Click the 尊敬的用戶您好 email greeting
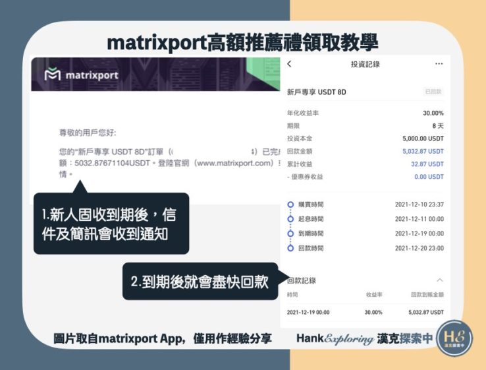The width and height of the screenshot is (486, 370). click(88, 133)
